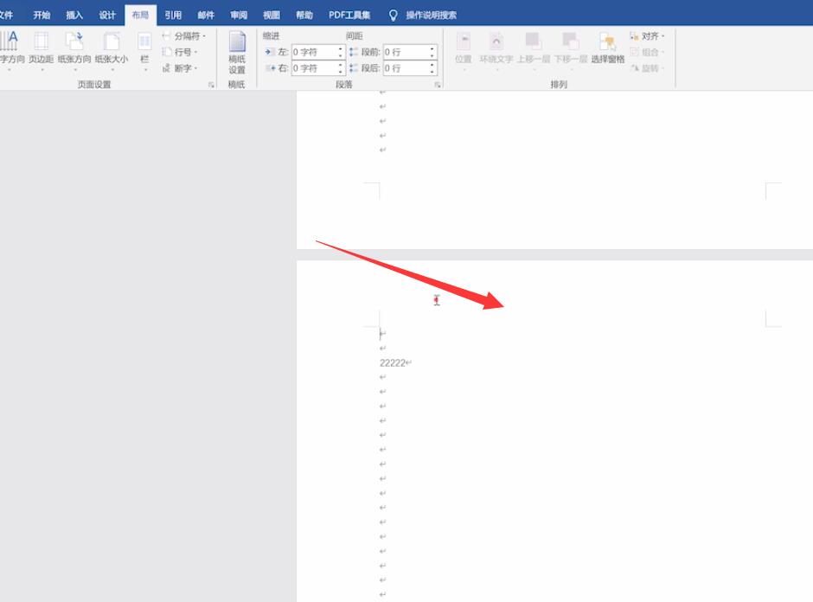
Task: Click the spacing-after icon beside 段后
Action: coord(354,68)
